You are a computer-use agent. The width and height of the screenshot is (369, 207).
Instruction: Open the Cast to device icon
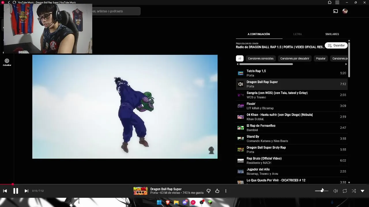tap(336, 11)
